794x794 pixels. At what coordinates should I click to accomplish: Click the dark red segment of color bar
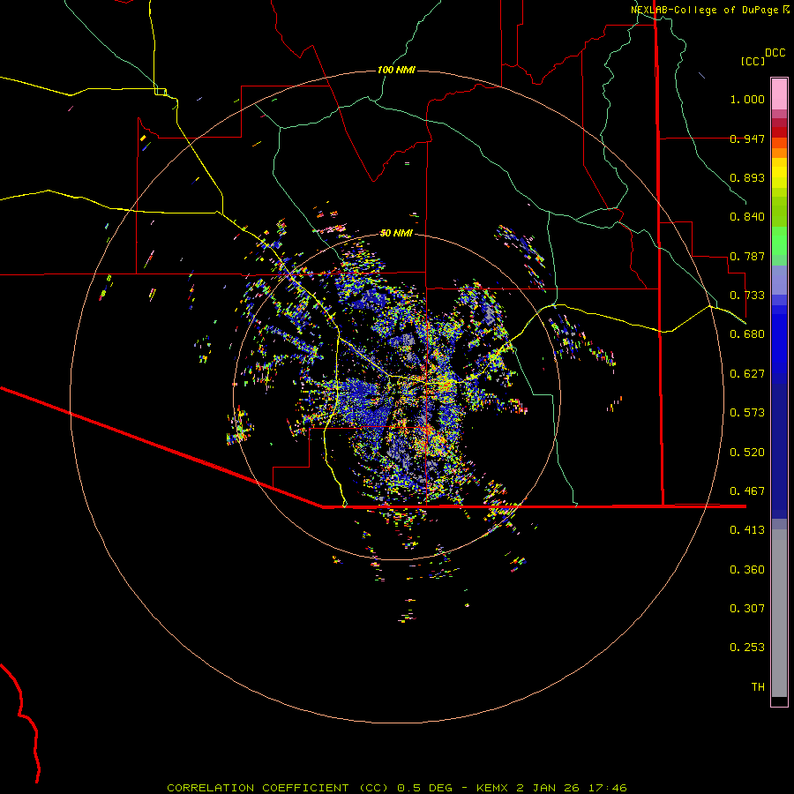(x=779, y=132)
